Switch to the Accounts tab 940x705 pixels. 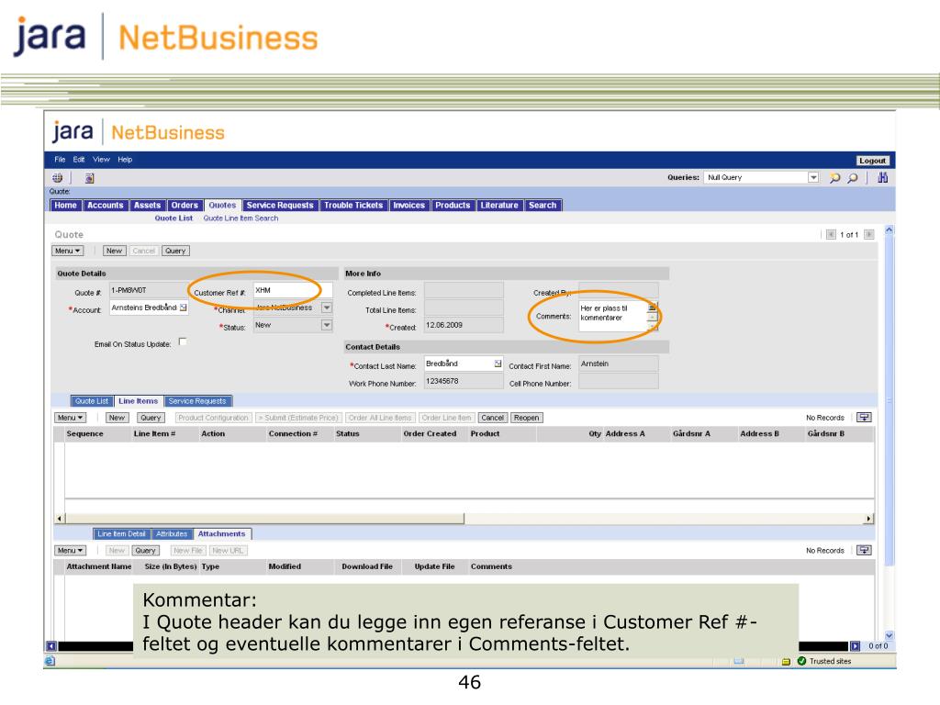[x=105, y=205]
